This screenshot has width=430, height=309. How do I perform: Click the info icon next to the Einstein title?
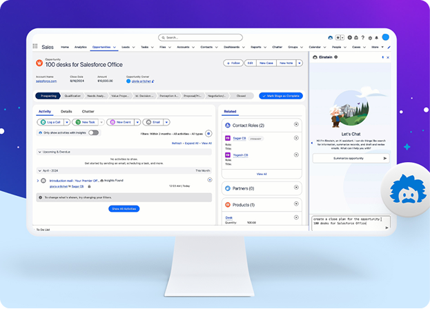coord(336,57)
